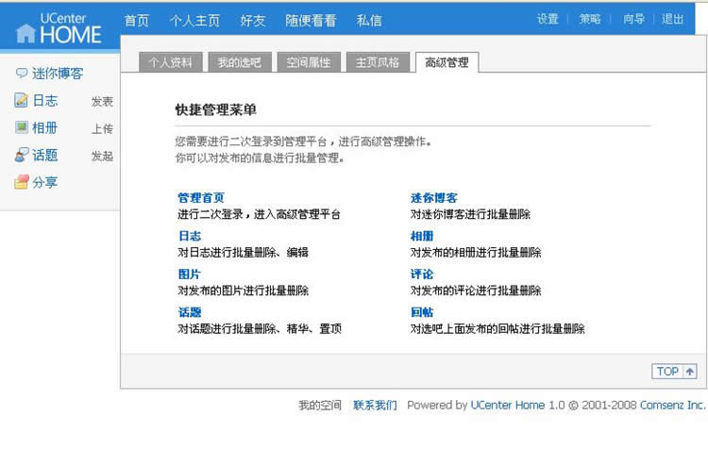Screen dimensions: 708x449
Task: Go to 首页 in the top navigation
Action: [137, 20]
